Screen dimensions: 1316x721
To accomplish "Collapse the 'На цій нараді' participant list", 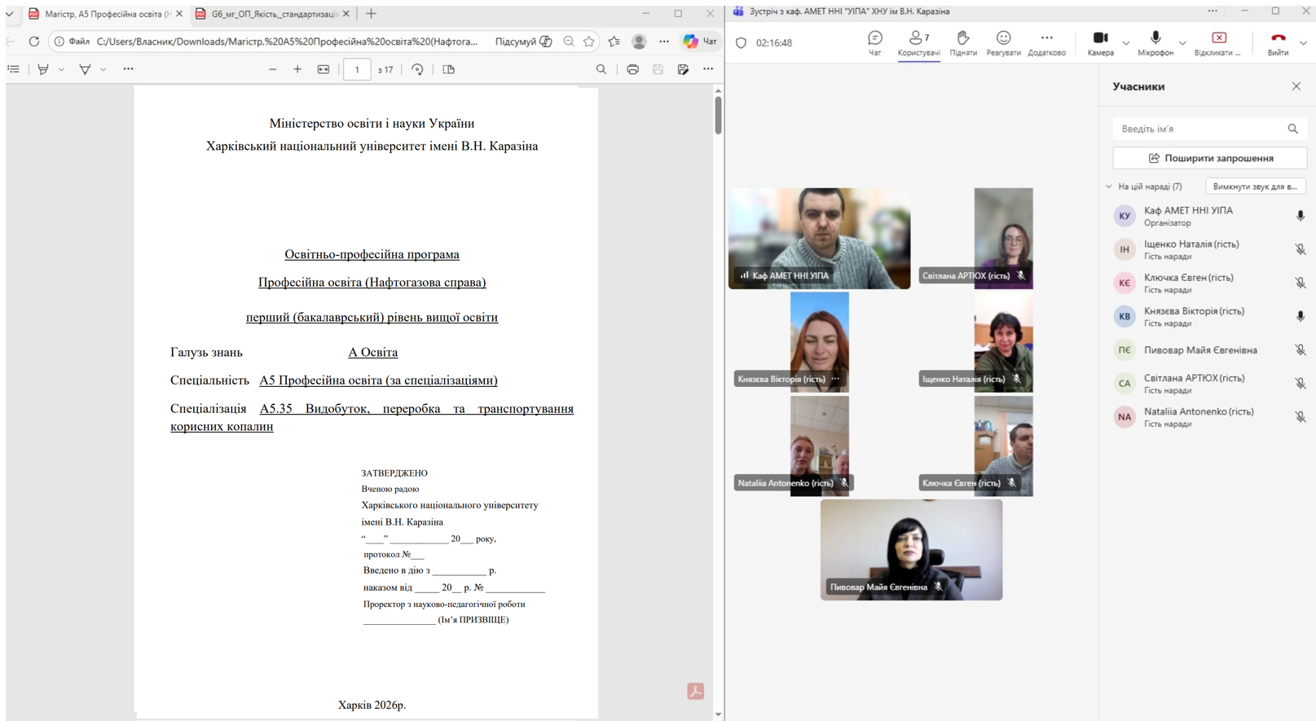I will (1109, 187).
